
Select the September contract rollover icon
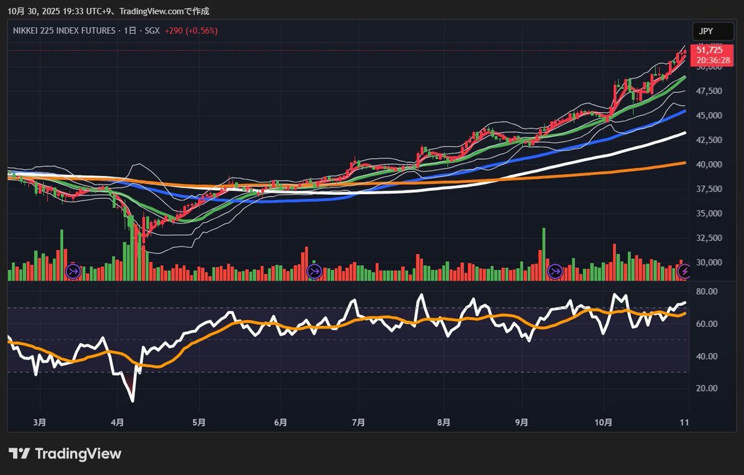click(x=555, y=272)
